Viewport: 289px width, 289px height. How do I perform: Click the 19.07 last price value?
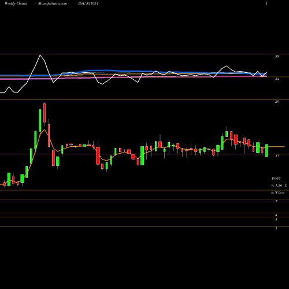click(x=276, y=179)
